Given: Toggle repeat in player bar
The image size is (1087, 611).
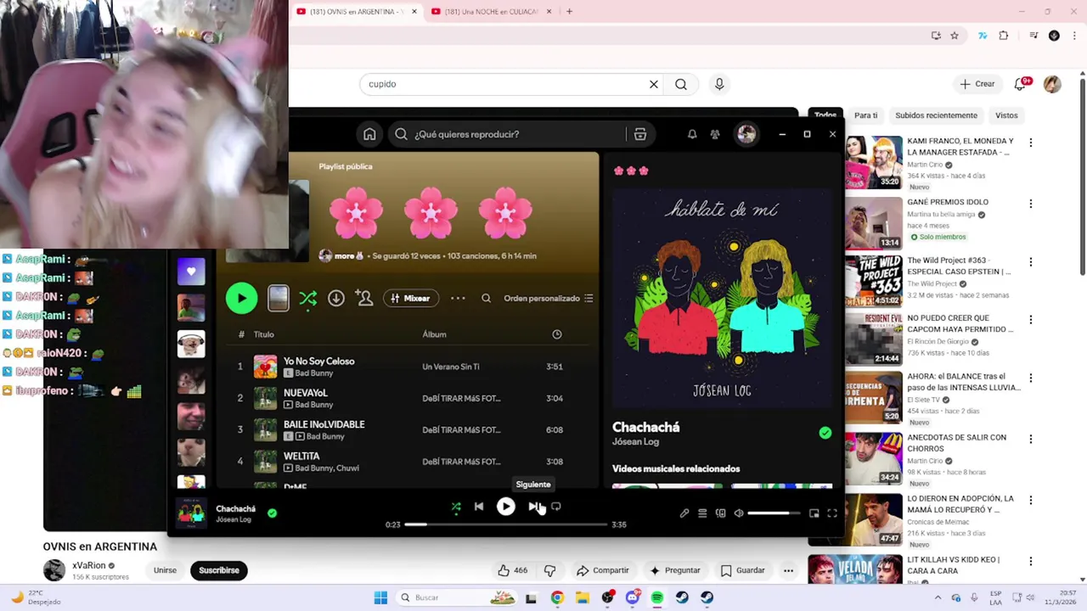Looking at the screenshot, I should (x=556, y=507).
